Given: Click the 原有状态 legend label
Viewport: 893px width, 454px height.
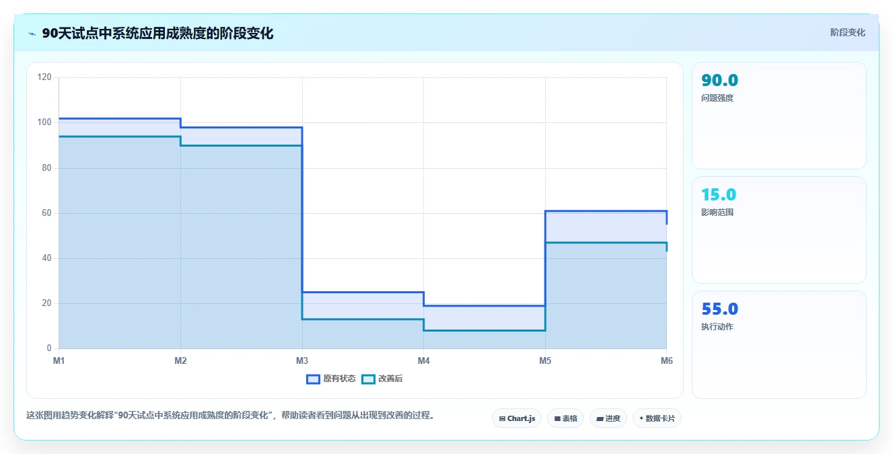Looking at the screenshot, I should click(x=339, y=379).
